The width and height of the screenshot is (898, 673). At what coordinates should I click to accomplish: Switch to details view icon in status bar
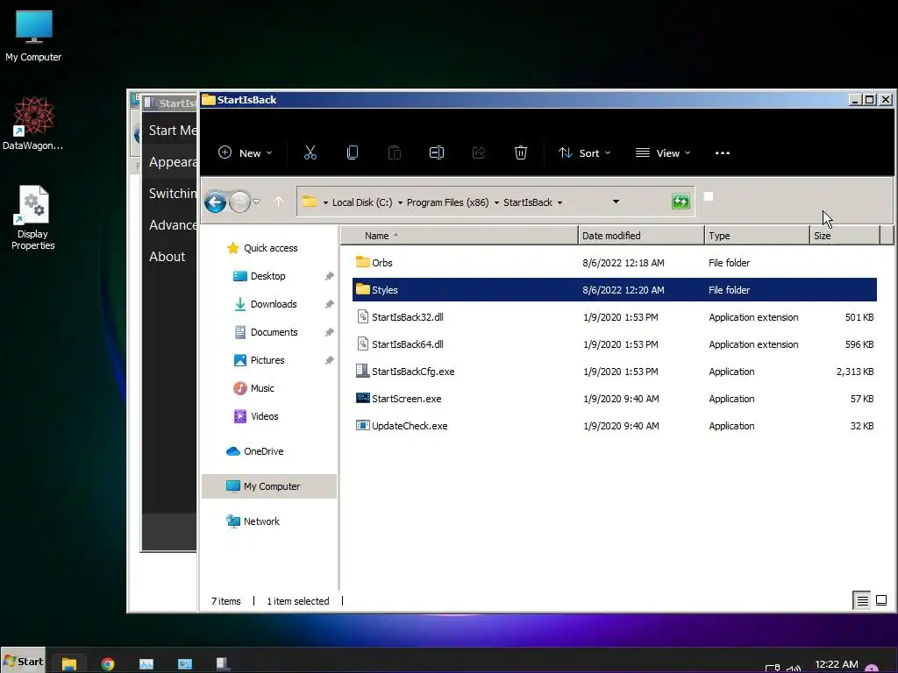(862, 600)
